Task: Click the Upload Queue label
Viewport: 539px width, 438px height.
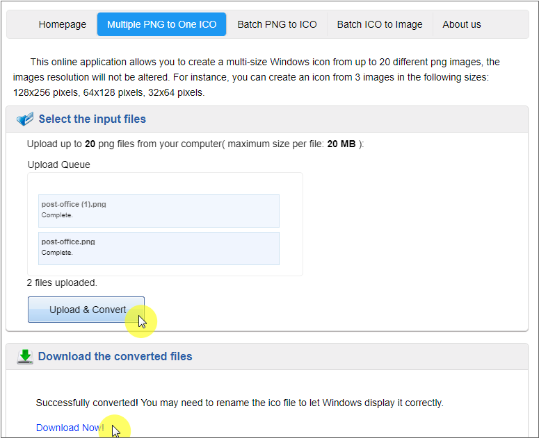Action: tap(59, 165)
